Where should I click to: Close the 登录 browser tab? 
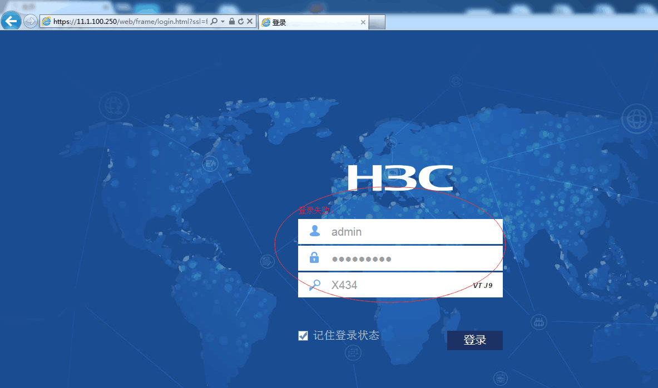(363, 22)
